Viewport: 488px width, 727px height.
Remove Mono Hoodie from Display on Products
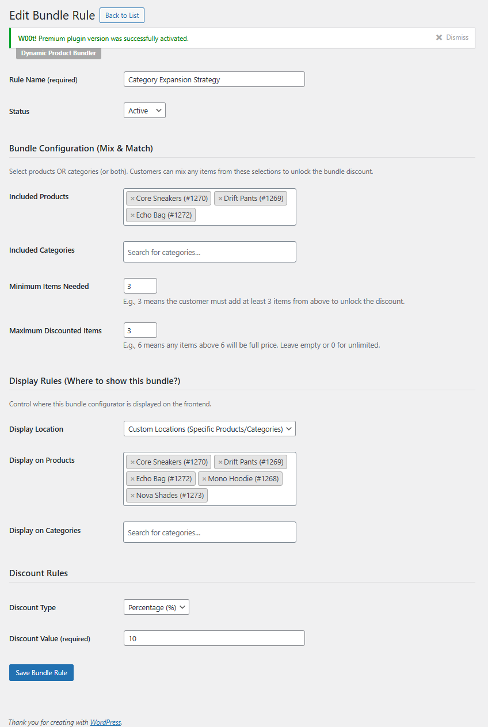[204, 479]
